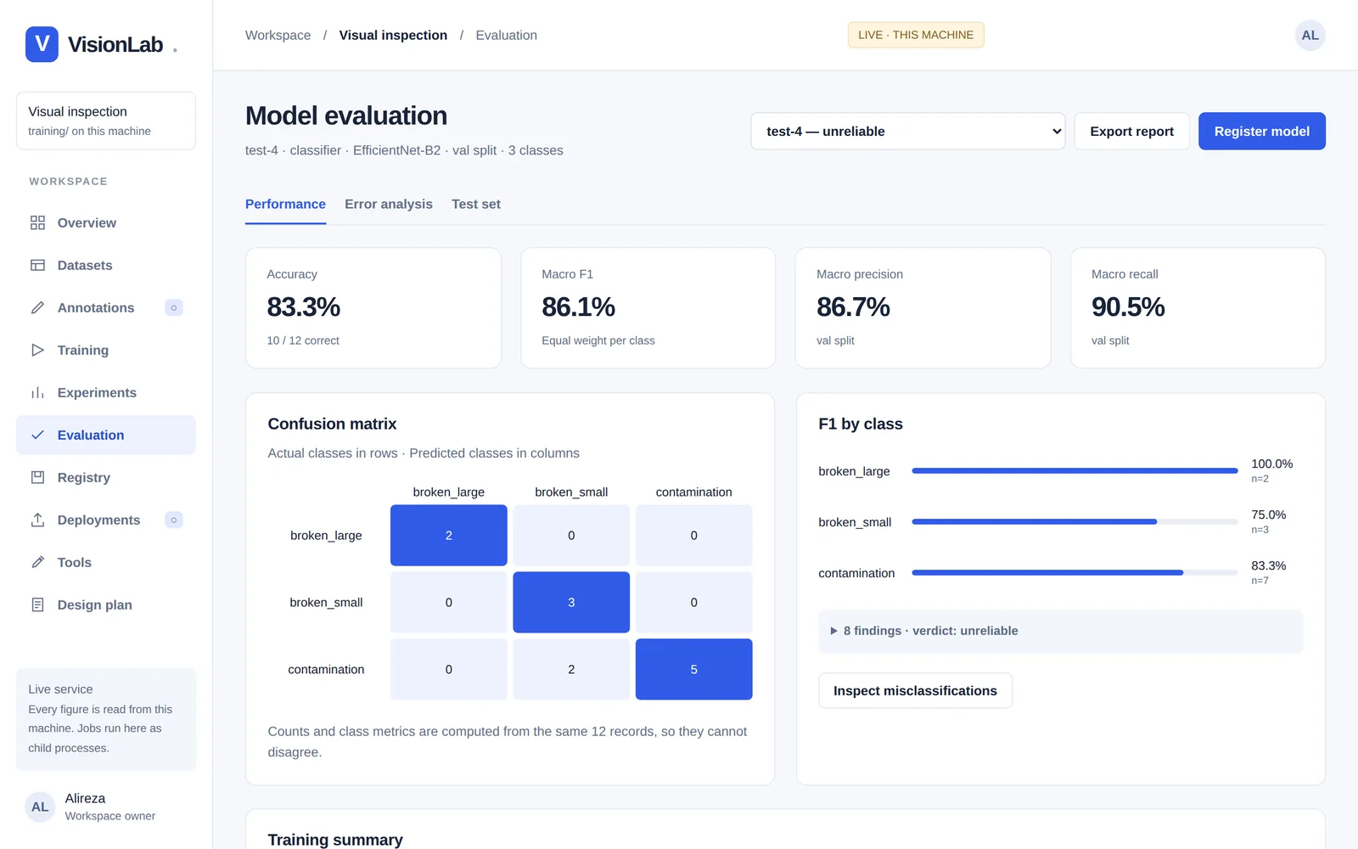Click the contamination F1 progress bar

point(1075,572)
